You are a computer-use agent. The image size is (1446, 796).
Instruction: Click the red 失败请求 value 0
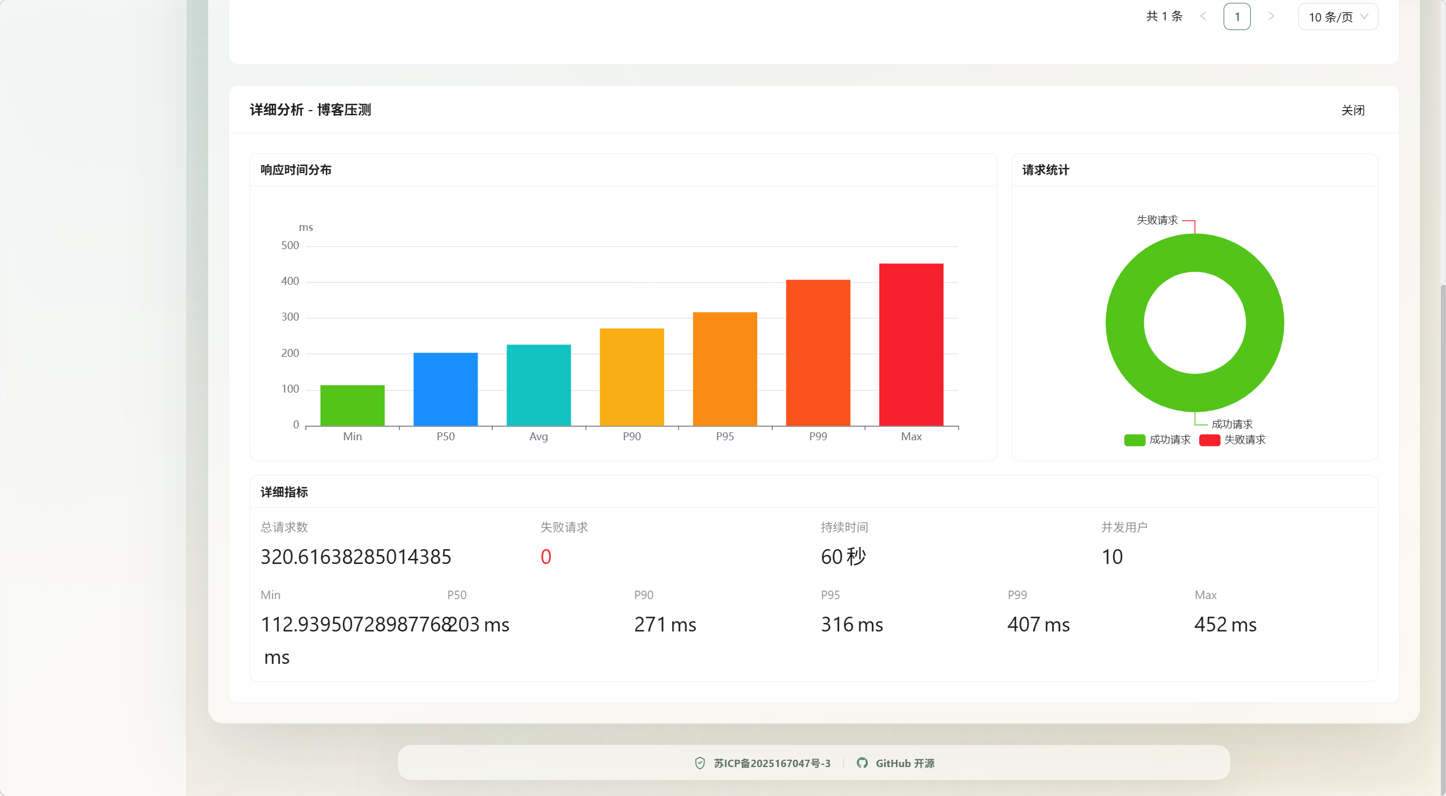coord(546,557)
